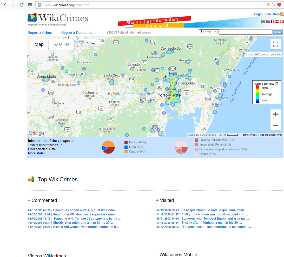
Task: Toggle fullscreen map view
Action: point(275,44)
